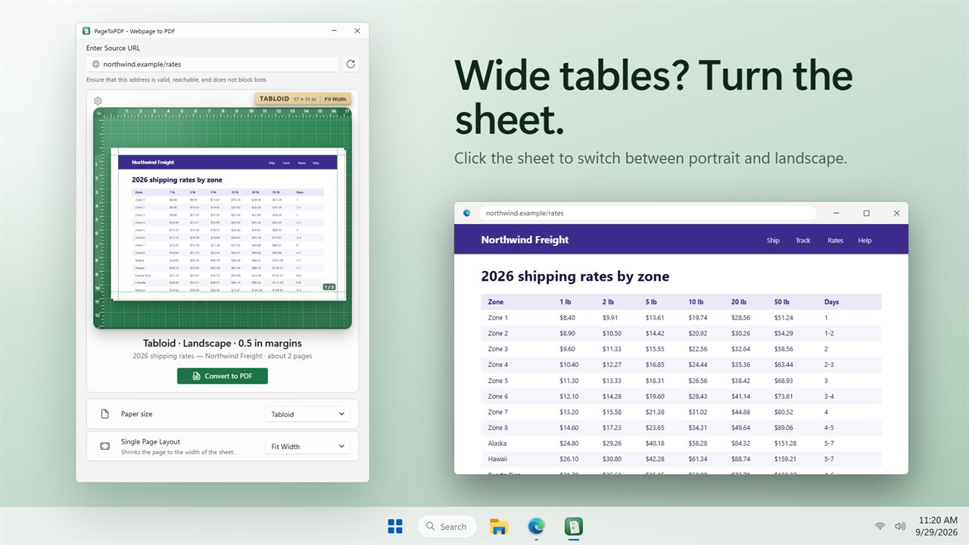Click the volume speaker tray icon
Viewport: 969px width, 545px height.
point(900,526)
